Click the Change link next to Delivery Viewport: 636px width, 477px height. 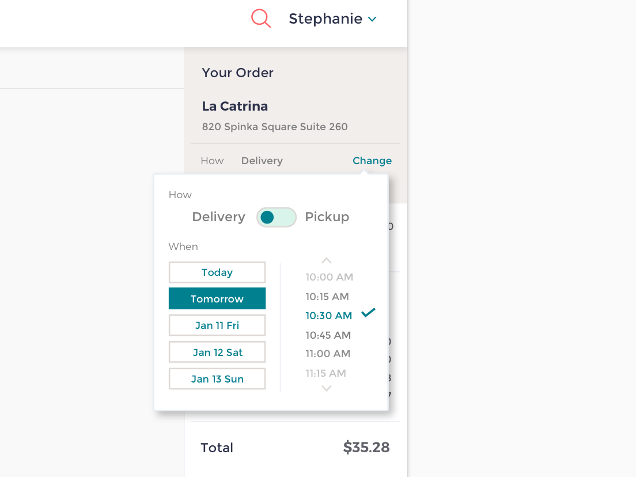click(x=372, y=161)
